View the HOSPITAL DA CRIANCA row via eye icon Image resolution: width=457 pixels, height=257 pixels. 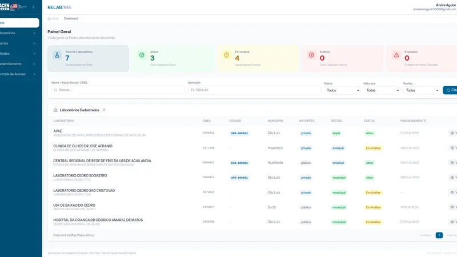[x=452, y=222]
